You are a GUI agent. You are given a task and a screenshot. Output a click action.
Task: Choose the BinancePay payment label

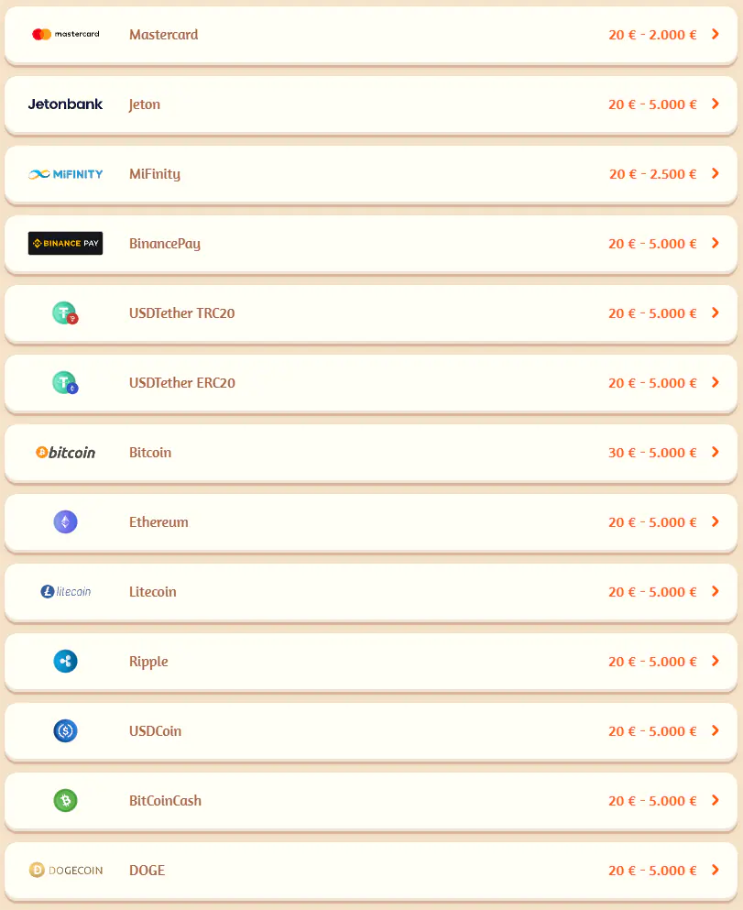(165, 244)
